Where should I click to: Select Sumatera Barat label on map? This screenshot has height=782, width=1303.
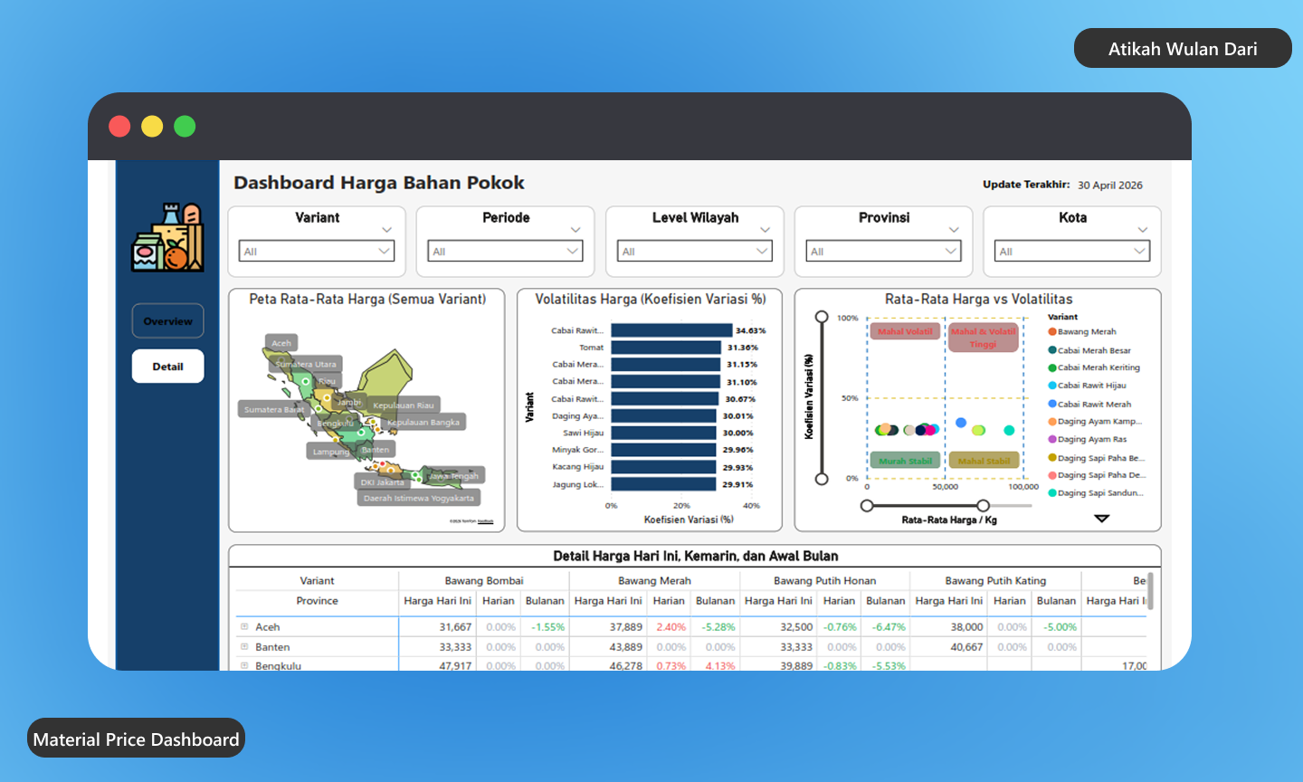tap(273, 410)
